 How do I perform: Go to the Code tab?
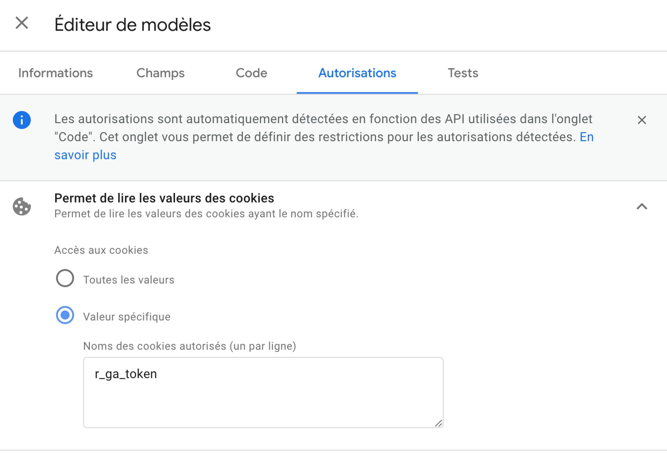pos(251,73)
